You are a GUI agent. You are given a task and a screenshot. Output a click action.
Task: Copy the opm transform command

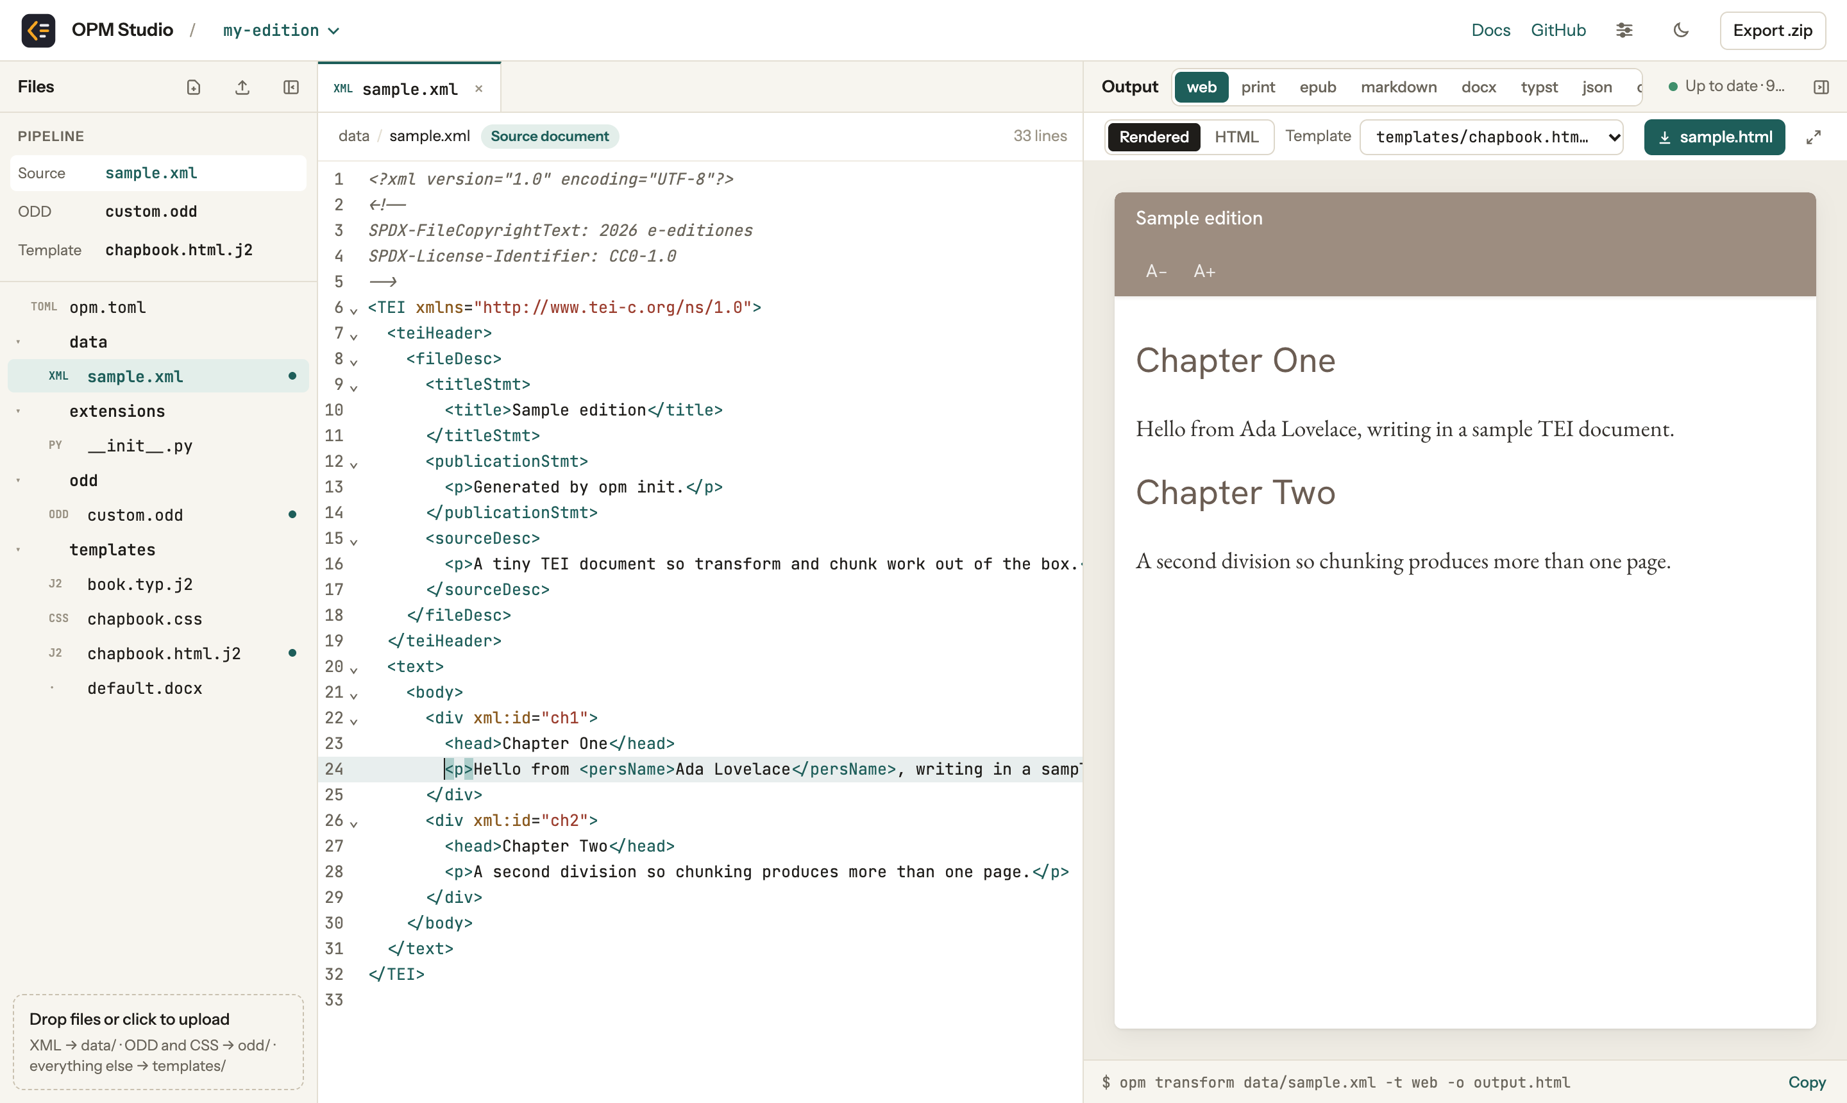(x=1806, y=1082)
